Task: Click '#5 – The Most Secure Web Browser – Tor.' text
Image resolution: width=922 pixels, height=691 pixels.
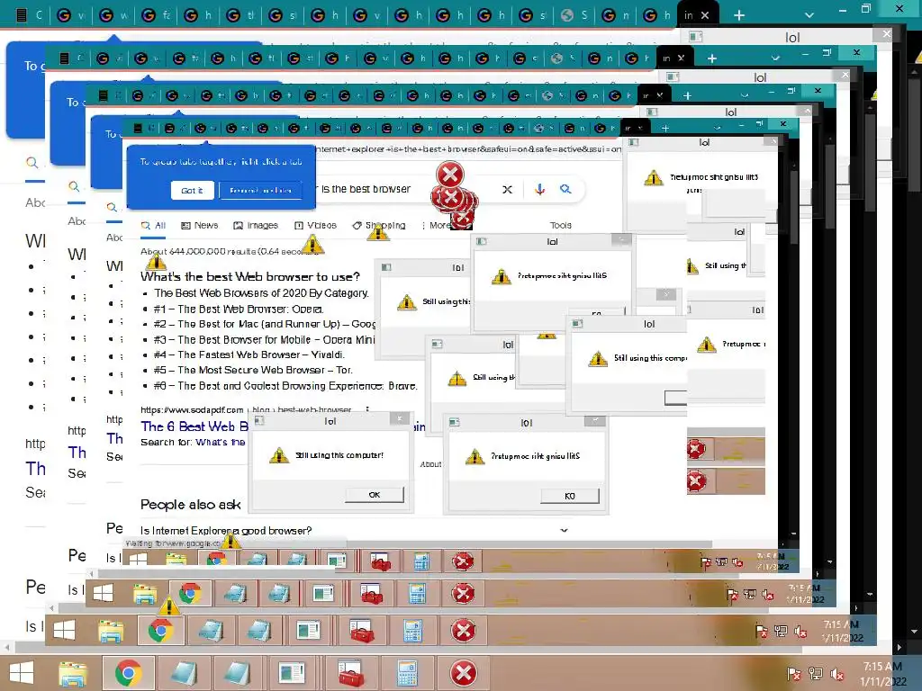Action: click(253, 370)
